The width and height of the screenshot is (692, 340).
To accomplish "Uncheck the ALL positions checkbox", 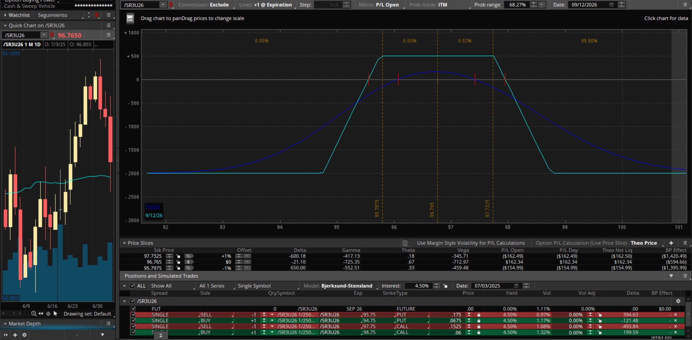I will tap(132, 286).
